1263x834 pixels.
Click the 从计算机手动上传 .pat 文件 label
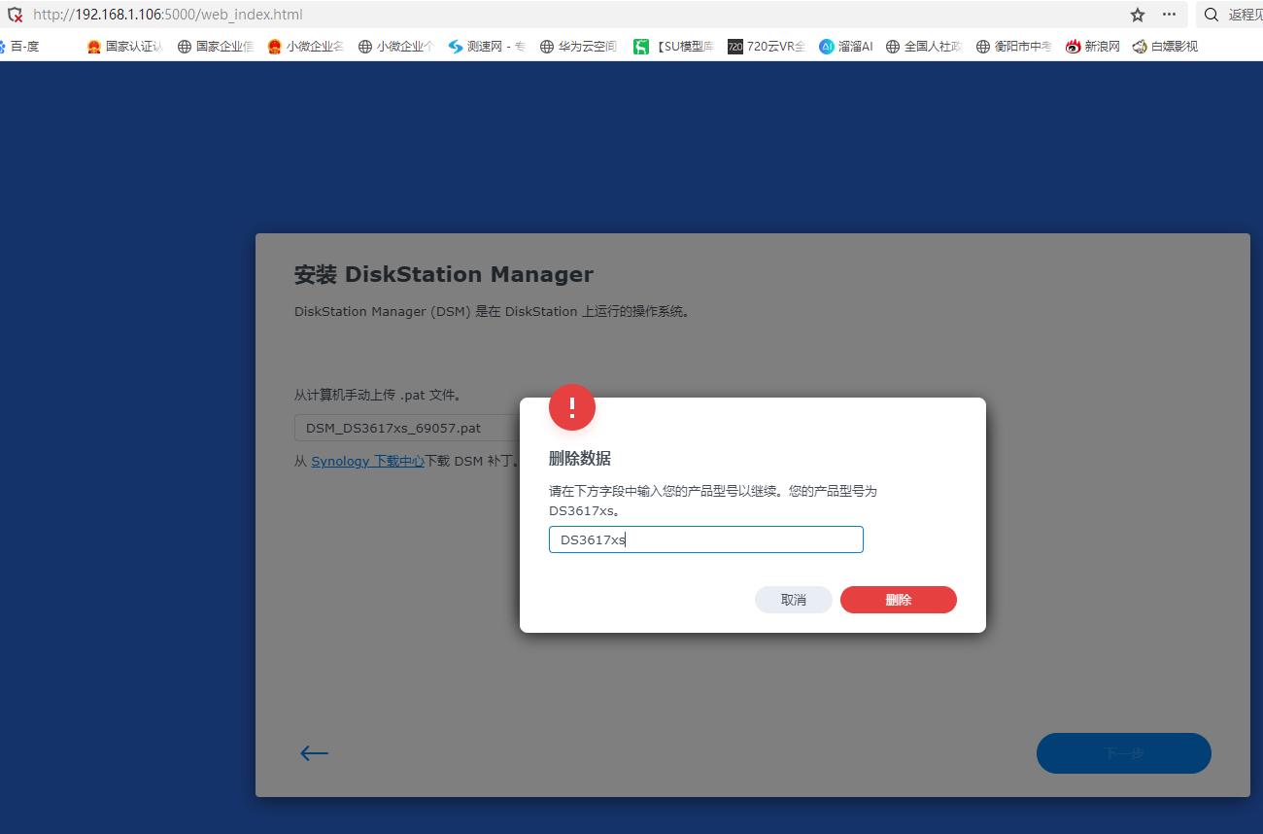pos(377,395)
